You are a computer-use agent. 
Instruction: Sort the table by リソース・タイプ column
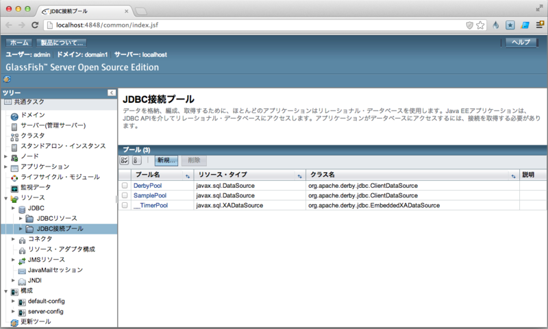point(299,176)
